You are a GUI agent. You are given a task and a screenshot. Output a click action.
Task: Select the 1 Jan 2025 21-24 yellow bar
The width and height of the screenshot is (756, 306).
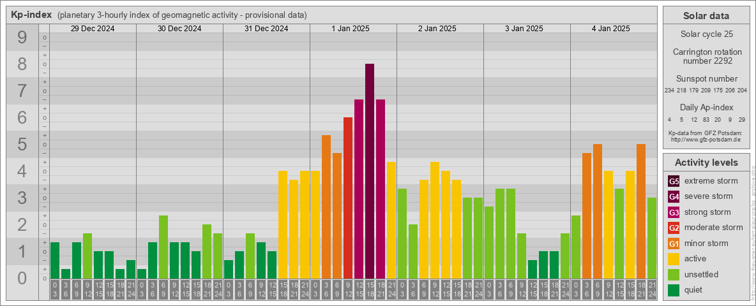391,221
